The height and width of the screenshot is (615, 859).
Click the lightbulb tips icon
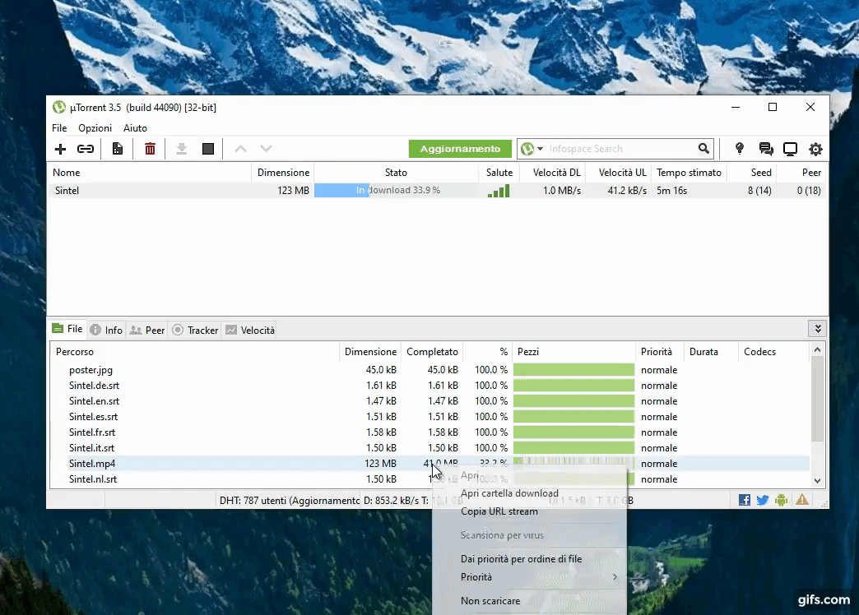click(x=740, y=149)
